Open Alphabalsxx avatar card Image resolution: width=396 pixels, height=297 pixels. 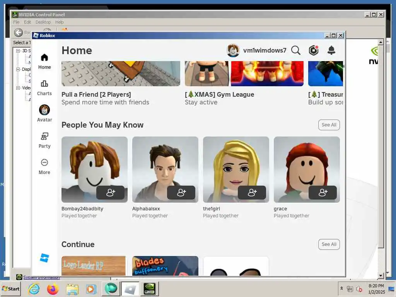tap(165, 169)
